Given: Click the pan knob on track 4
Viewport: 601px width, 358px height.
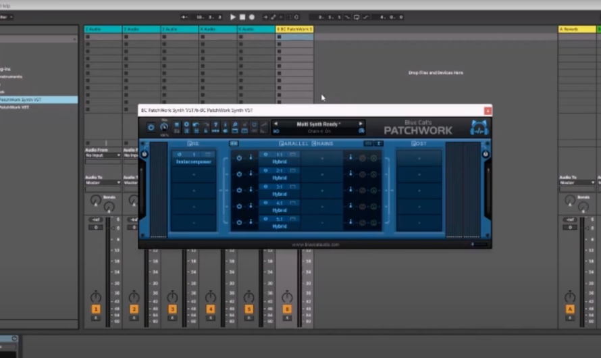Looking at the screenshot, I should 211,297.
